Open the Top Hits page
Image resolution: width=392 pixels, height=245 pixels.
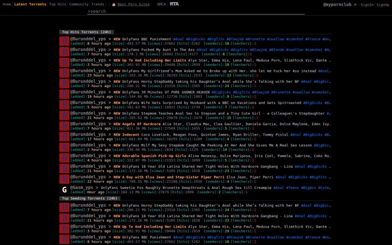pyautogui.click(x=58, y=4)
